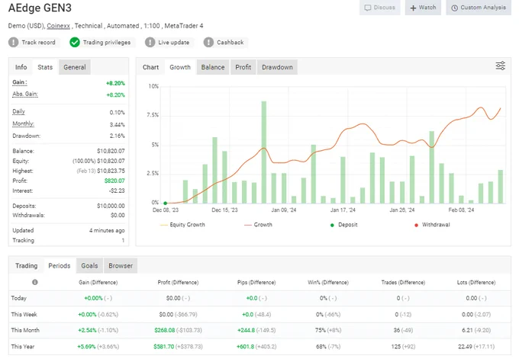Click profit value $820.07

[114, 181]
